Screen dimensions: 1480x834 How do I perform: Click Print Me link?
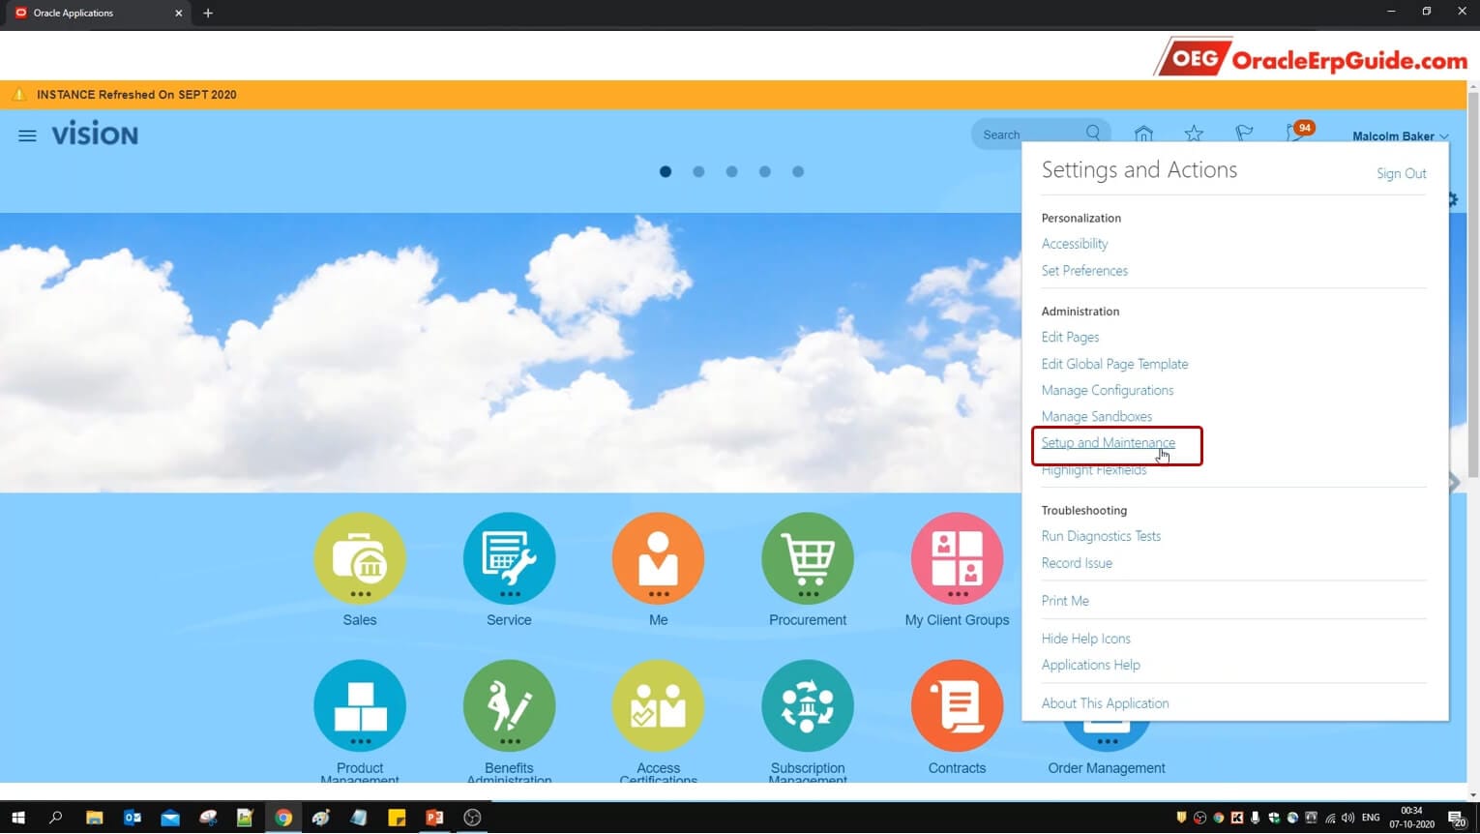[1065, 601]
